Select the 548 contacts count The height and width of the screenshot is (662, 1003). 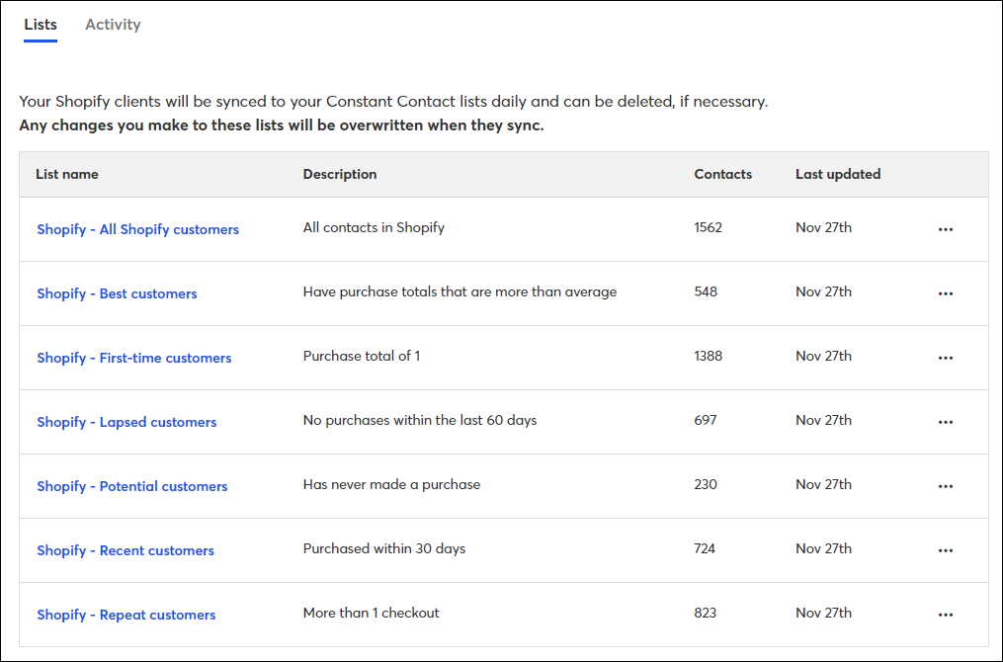click(706, 291)
